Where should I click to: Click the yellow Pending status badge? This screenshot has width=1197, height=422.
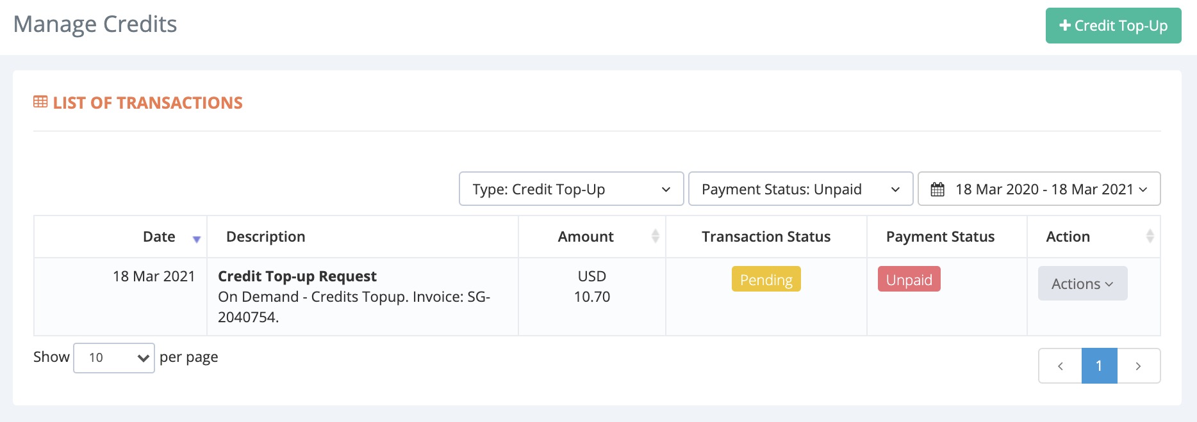click(766, 279)
